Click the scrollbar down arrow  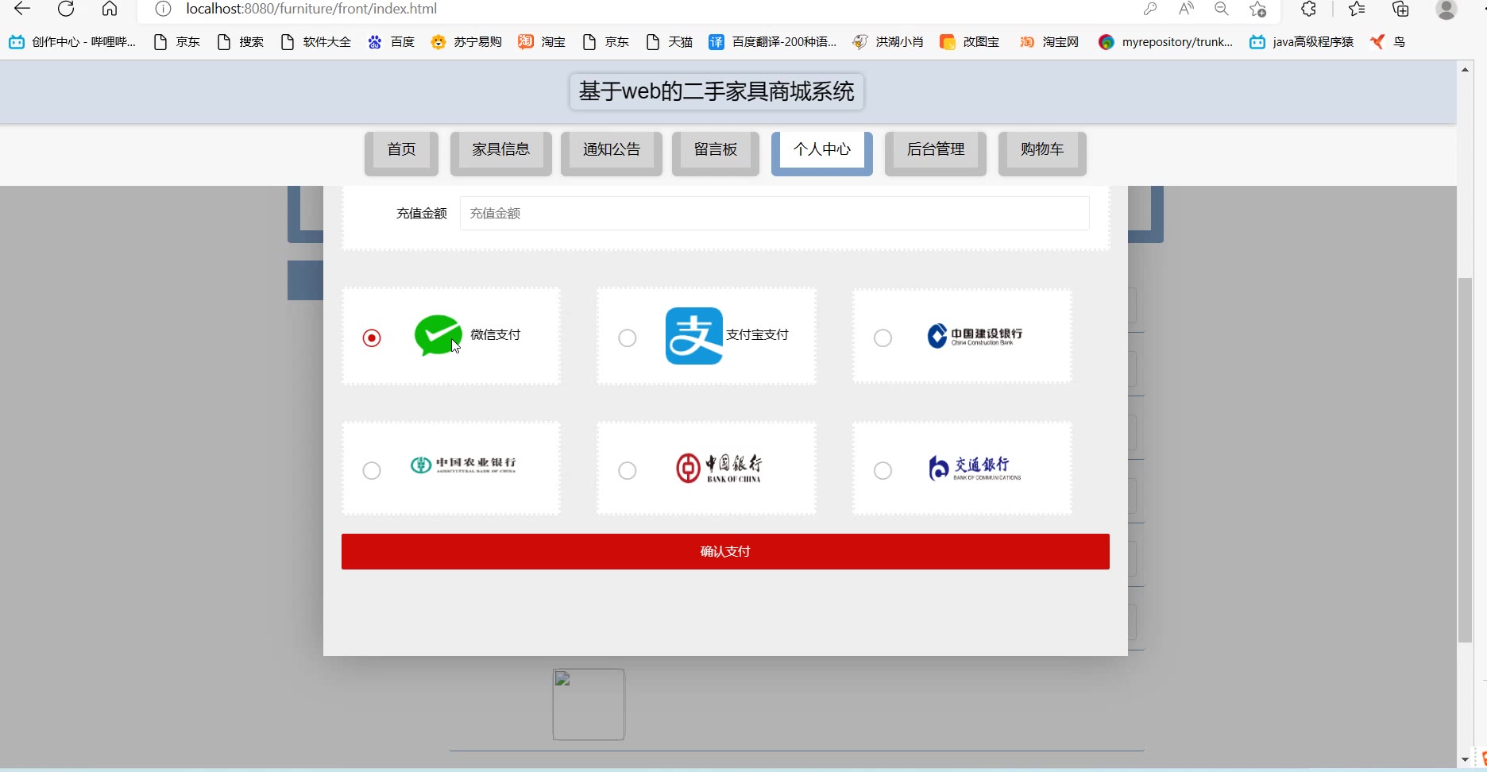1466,759
